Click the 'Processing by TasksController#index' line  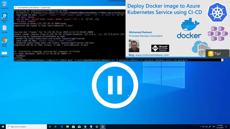pos(39,37)
